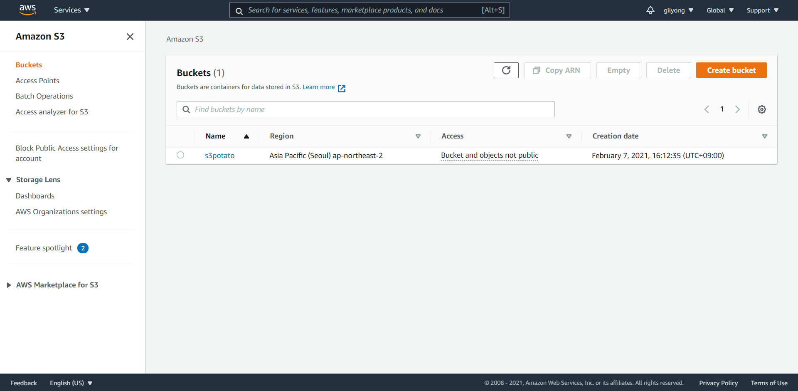Image resolution: width=798 pixels, height=391 pixels.
Task: Click the Copy ARN button
Action: point(557,70)
